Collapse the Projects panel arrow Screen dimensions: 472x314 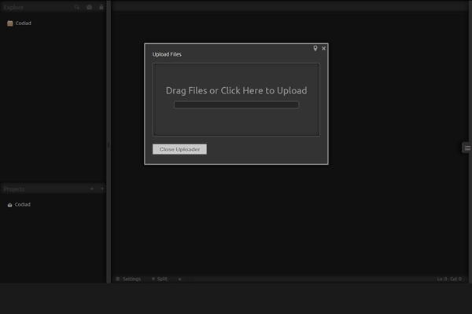pyautogui.click(x=101, y=189)
